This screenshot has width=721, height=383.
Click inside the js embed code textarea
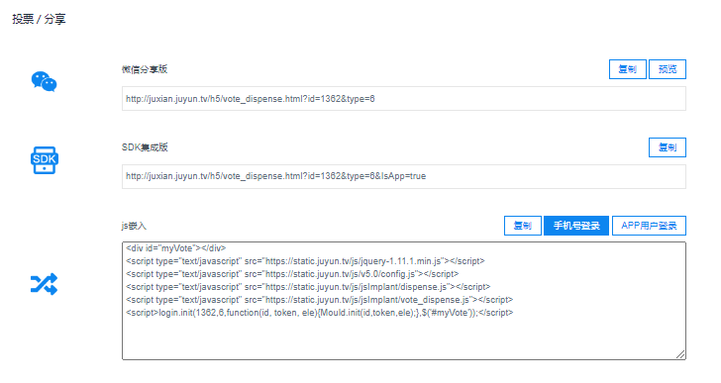(404, 301)
